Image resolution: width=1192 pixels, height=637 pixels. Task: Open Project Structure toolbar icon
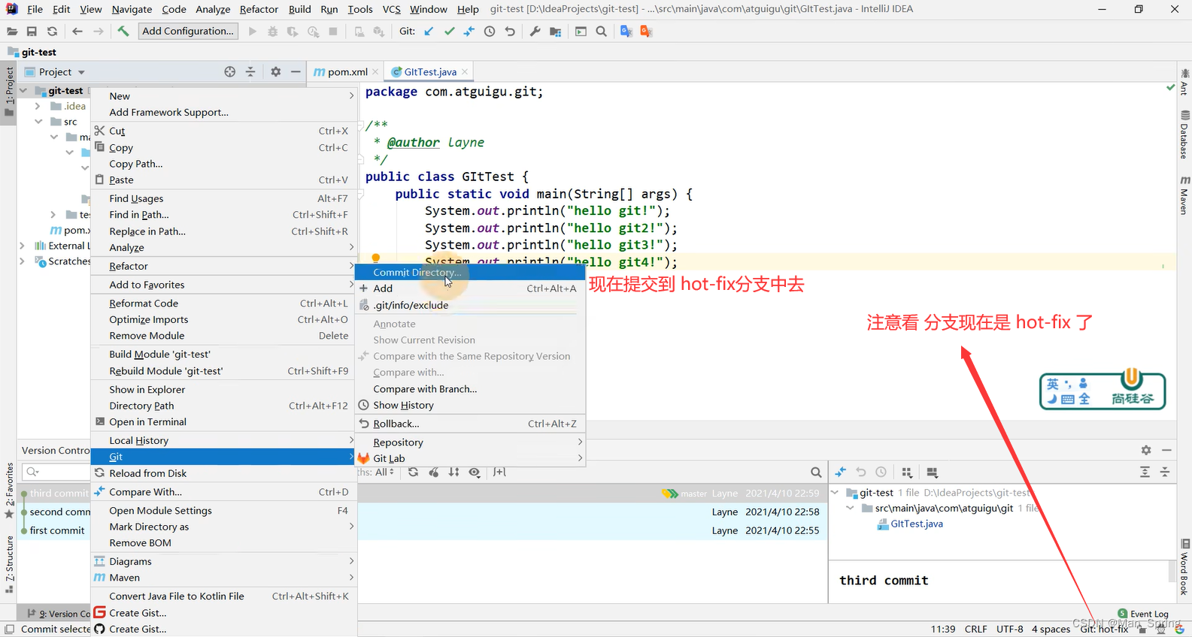pyautogui.click(x=555, y=32)
